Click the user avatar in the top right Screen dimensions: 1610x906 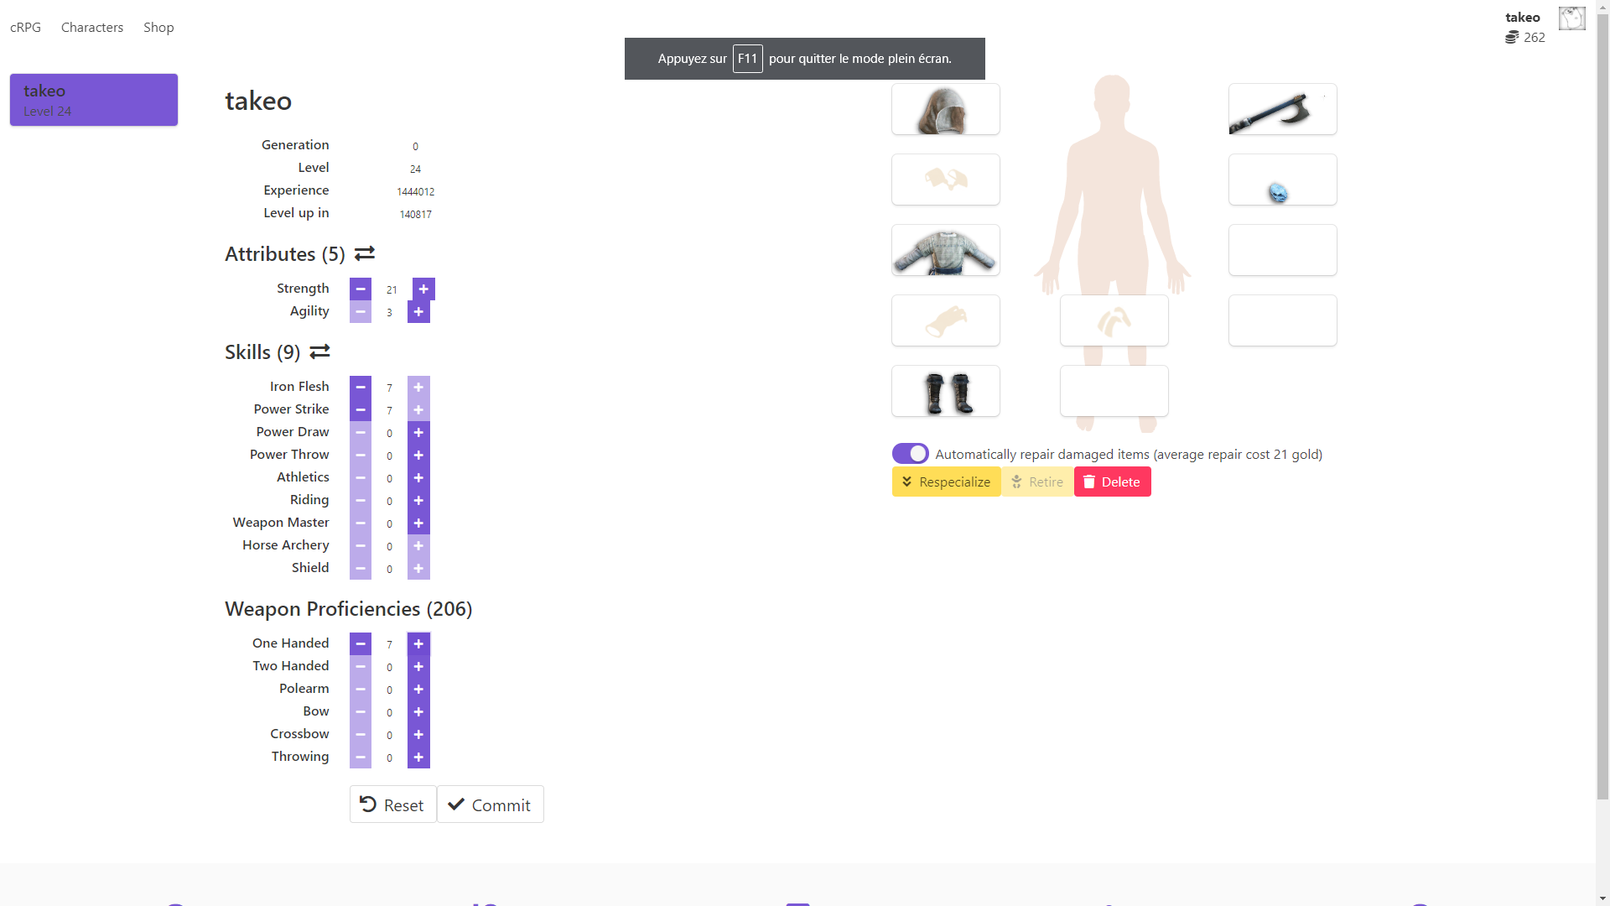coord(1571,18)
